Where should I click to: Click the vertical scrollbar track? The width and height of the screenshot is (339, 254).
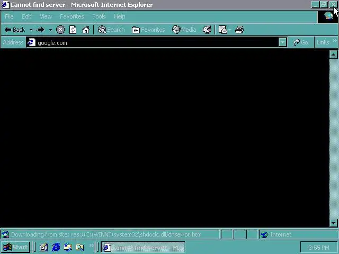334,139
